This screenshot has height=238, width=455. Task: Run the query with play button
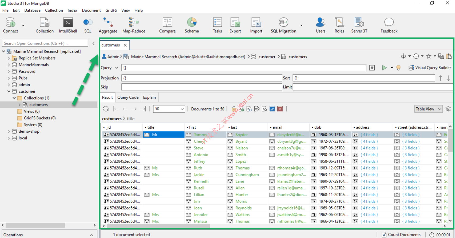point(384,68)
